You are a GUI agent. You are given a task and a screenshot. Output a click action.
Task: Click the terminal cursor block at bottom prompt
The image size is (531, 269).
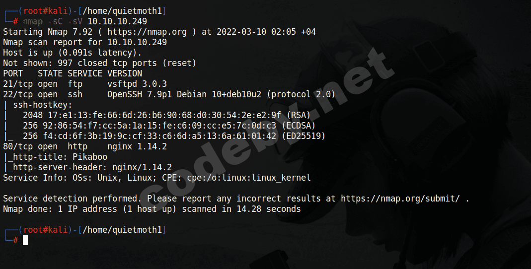[x=25, y=240]
